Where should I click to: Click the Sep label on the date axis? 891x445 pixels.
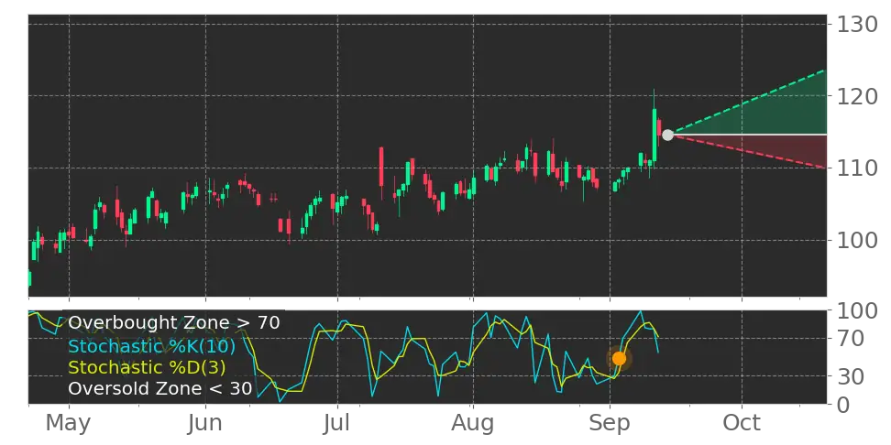pyautogui.click(x=610, y=423)
